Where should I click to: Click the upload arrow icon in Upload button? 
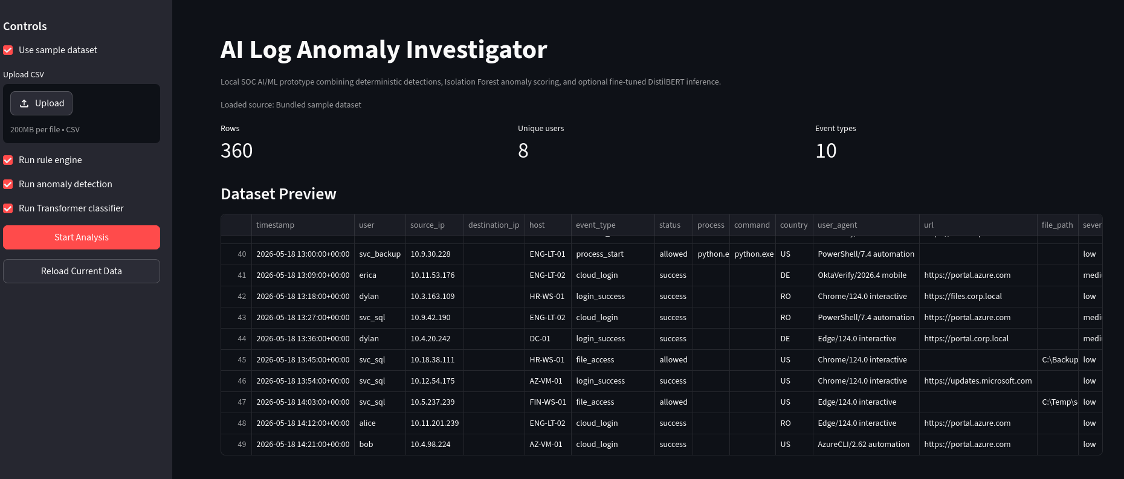[x=24, y=103]
